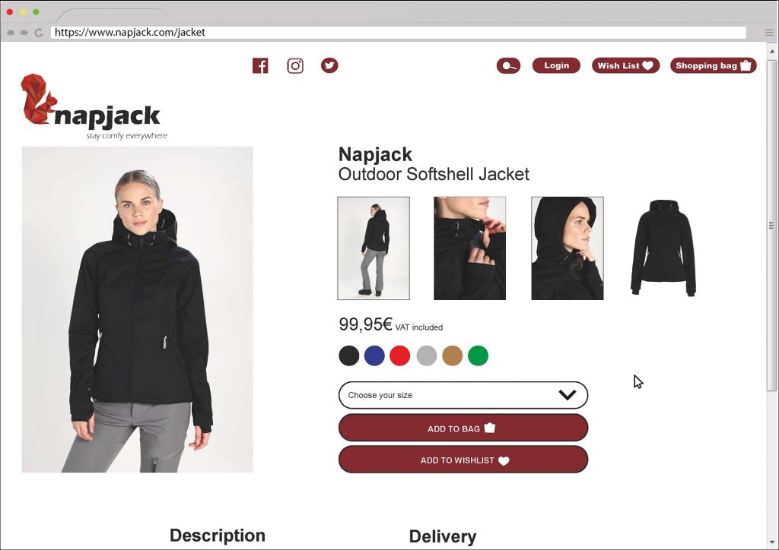Click the browser forward arrow
This screenshot has width=779, height=550.
coord(24,32)
